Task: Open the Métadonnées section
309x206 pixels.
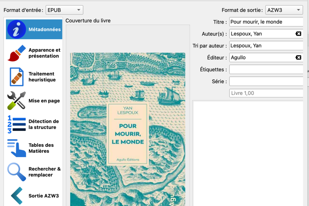Action: click(34, 29)
